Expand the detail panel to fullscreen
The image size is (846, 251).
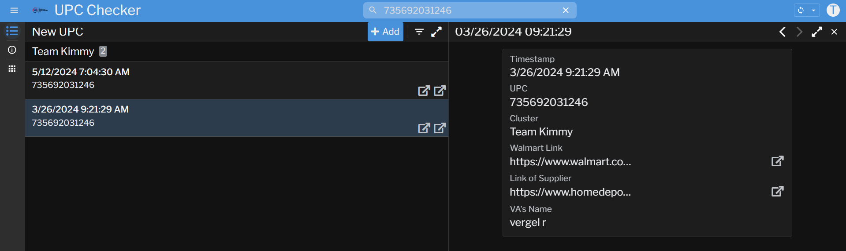coord(817,32)
